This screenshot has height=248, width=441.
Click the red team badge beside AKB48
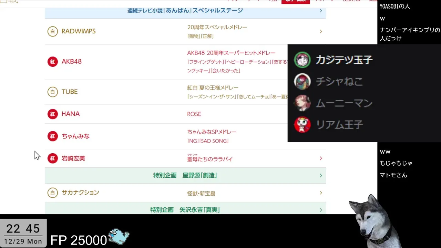click(52, 62)
